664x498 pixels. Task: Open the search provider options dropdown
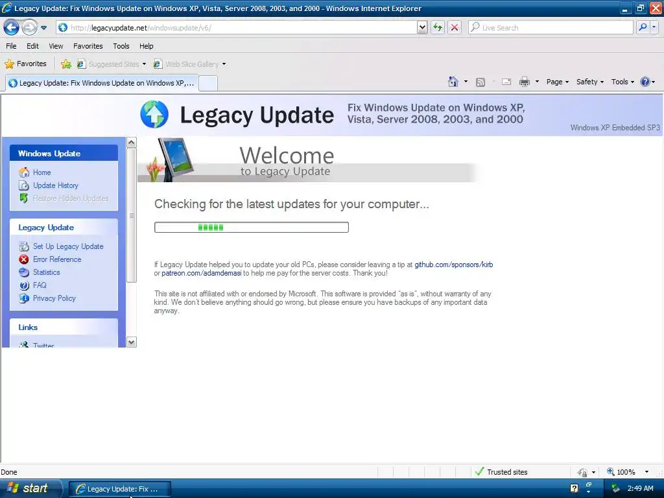pos(654,28)
